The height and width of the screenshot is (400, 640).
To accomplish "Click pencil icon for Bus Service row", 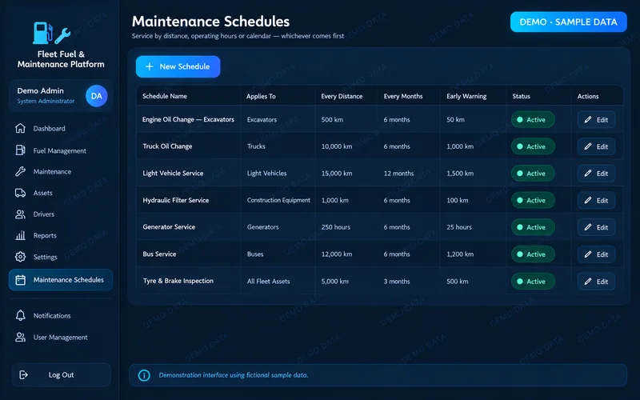I will [588, 254].
